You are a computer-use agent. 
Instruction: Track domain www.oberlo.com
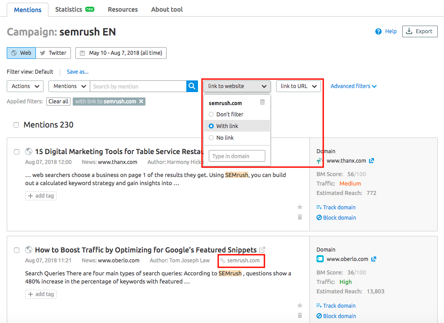pos(336,306)
